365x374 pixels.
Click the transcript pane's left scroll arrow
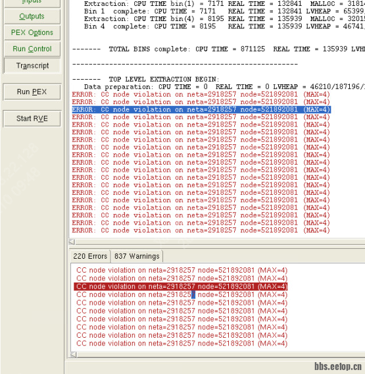pos(72,242)
